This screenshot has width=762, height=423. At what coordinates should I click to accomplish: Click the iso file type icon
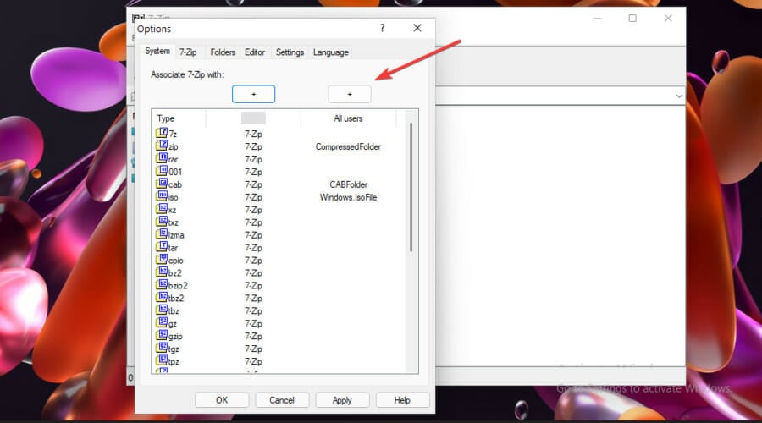click(162, 195)
